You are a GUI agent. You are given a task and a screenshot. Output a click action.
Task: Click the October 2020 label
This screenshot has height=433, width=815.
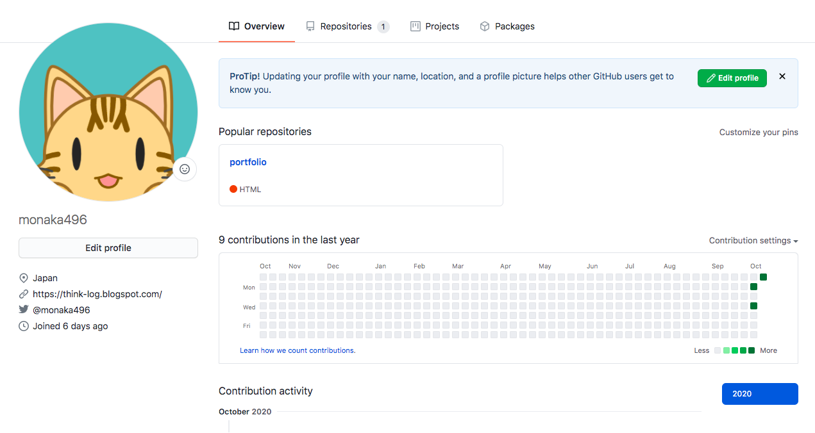(x=245, y=411)
